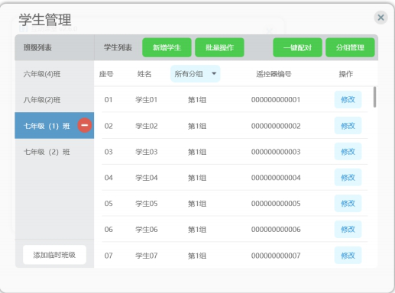This screenshot has width=395, height=293.
Task: Open 批量操作 batch operations
Action: click(219, 47)
